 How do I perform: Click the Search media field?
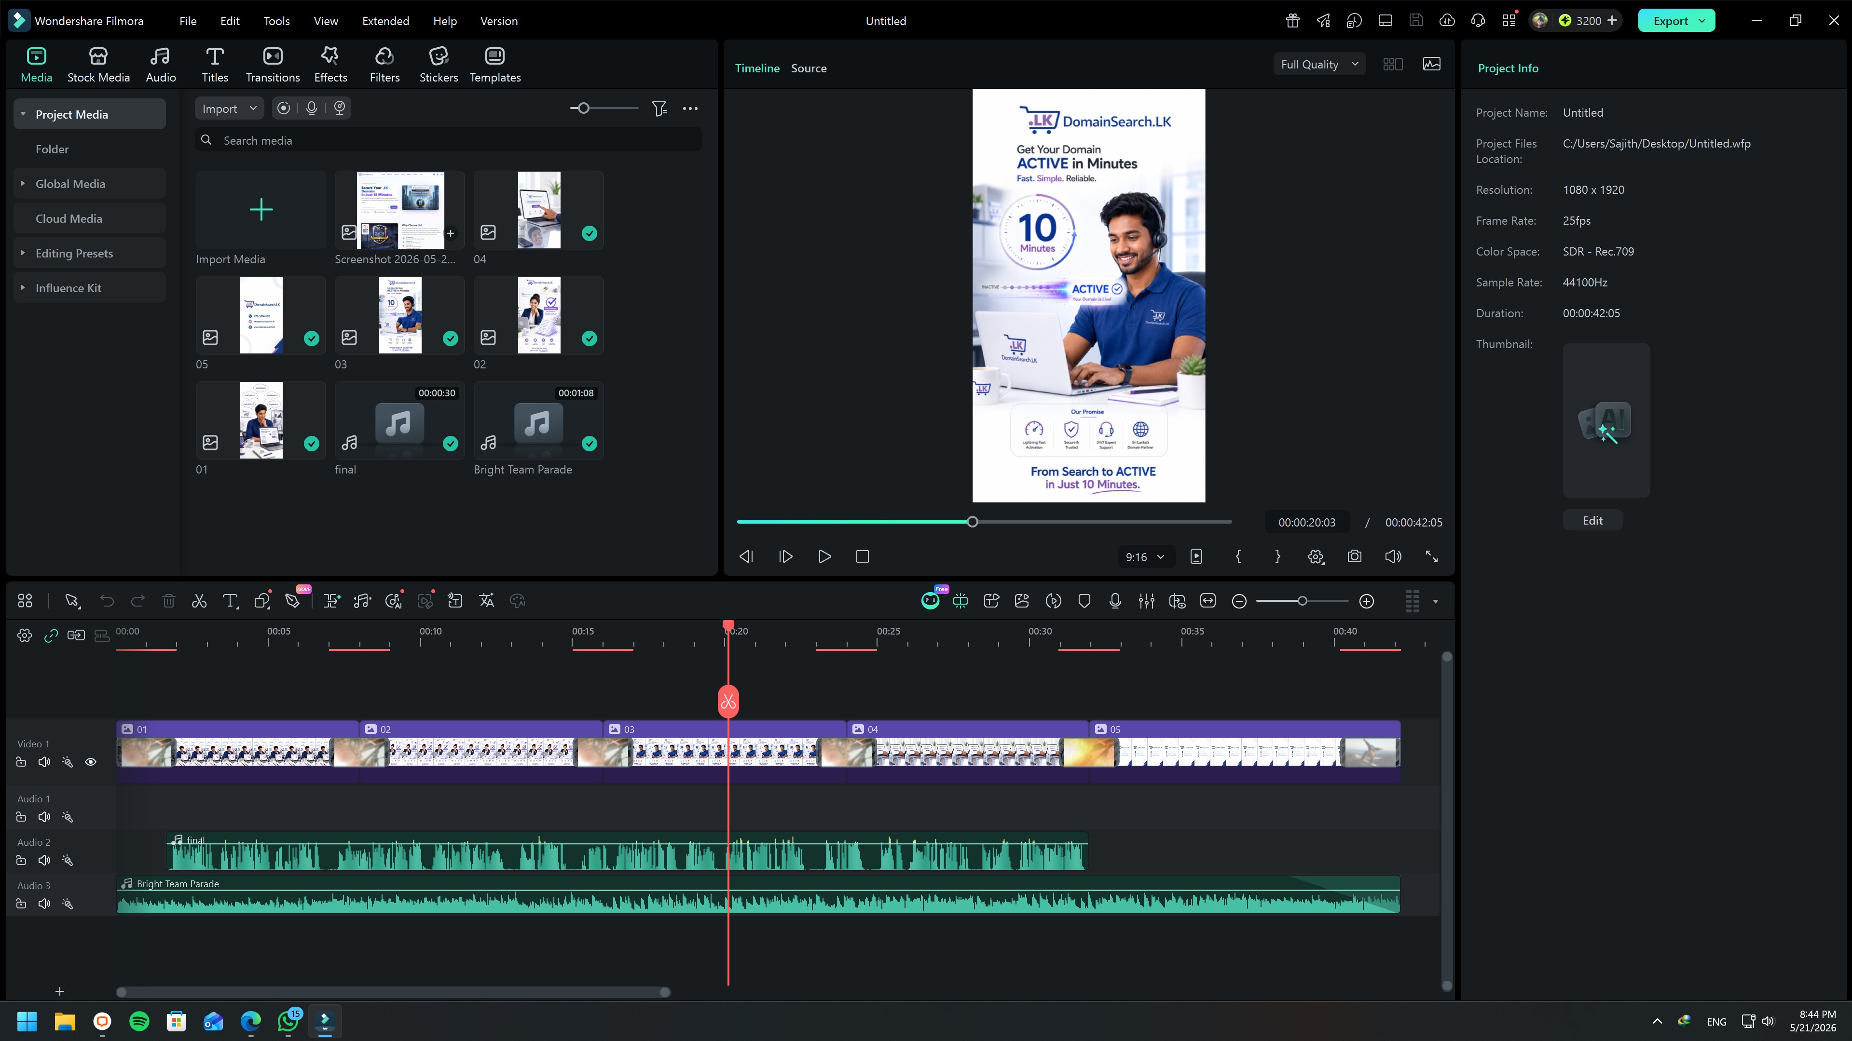point(448,140)
